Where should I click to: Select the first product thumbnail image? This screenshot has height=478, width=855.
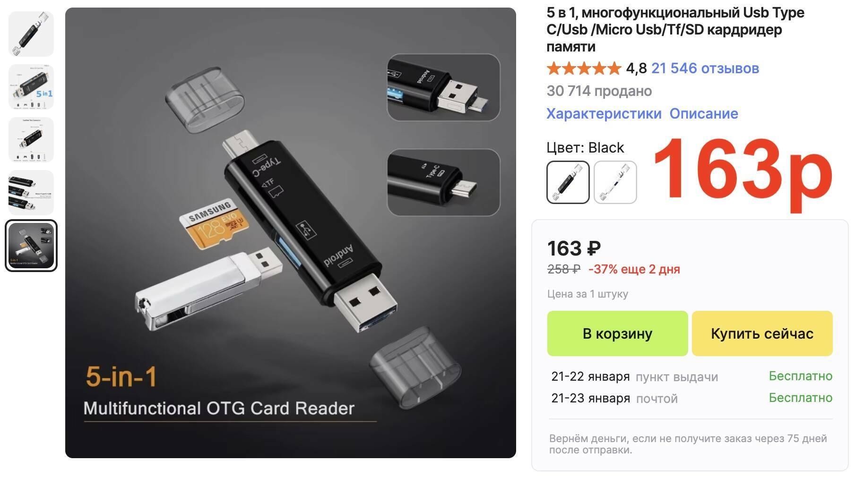(31, 34)
